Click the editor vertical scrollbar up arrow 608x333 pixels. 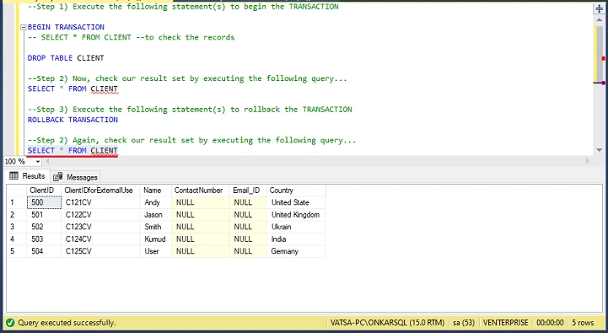599,19
